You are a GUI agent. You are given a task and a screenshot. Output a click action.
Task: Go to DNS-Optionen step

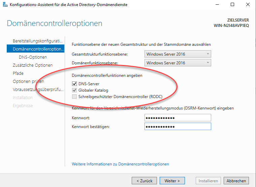tap(33, 57)
